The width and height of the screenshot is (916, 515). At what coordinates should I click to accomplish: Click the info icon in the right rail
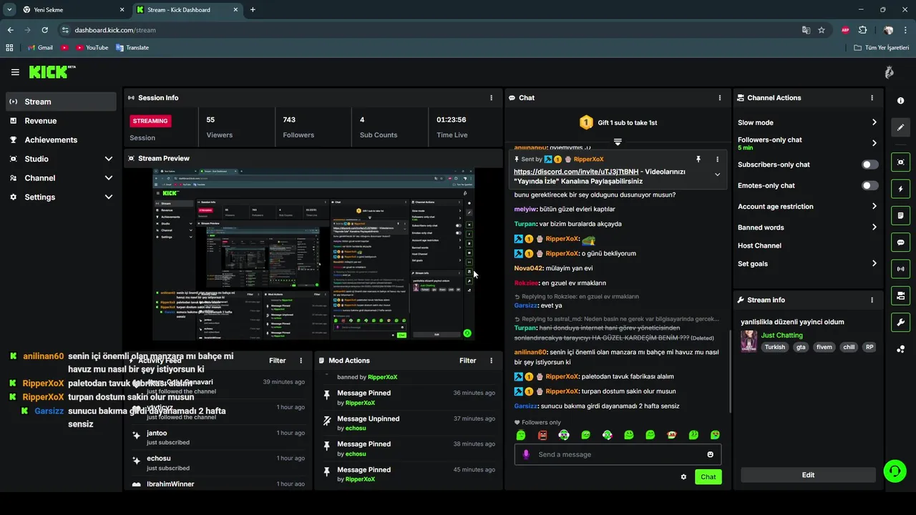click(x=901, y=101)
